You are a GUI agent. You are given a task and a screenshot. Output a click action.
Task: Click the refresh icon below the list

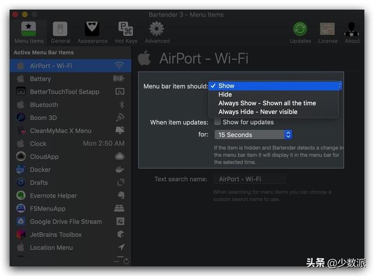click(126, 262)
